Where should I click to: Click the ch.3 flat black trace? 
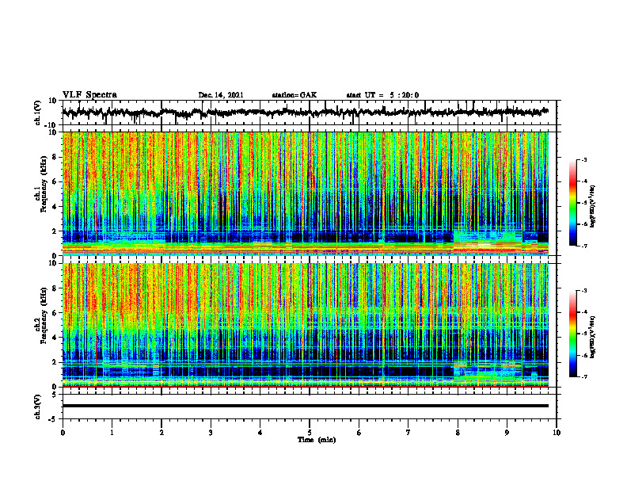tap(306, 406)
